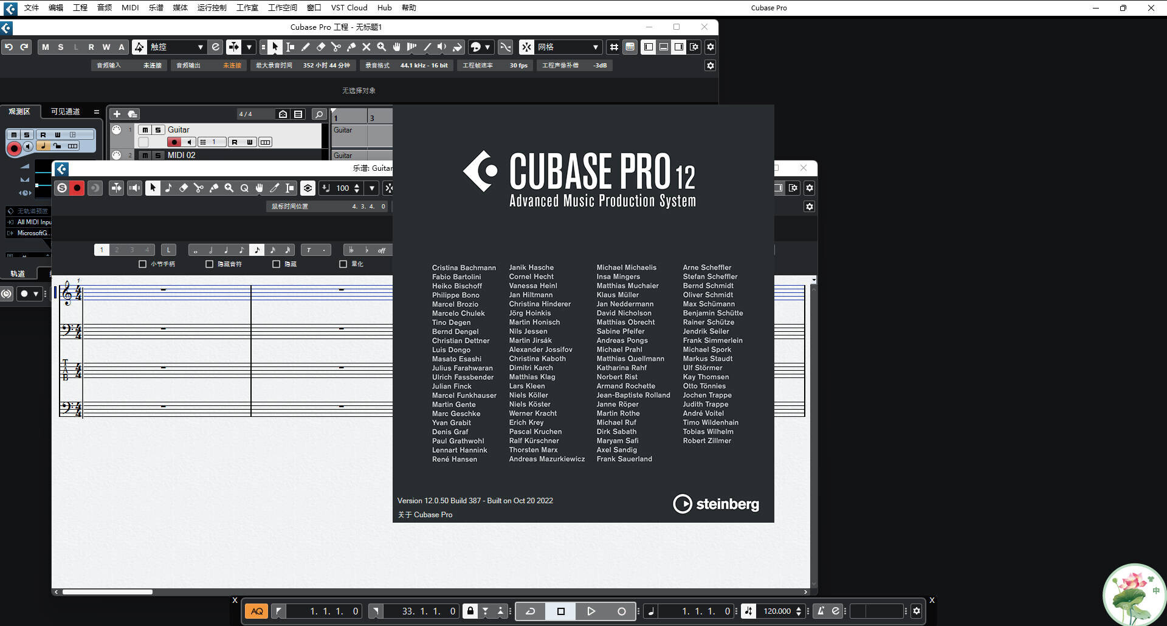This screenshot has height=626, width=1167.
Task: Open the 可见通道 options menu icon
Action: click(96, 112)
